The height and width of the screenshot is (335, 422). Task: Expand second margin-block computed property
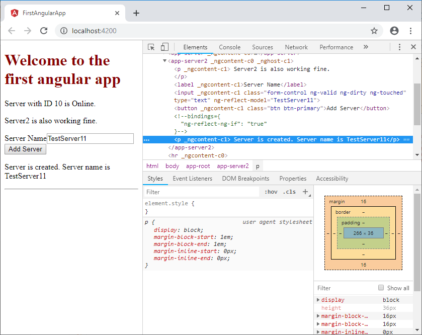[x=318, y=324]
